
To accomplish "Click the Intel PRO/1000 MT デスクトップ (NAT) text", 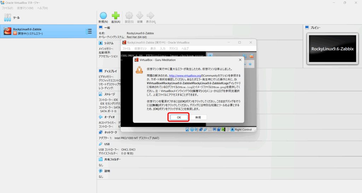I will (137, 138).
